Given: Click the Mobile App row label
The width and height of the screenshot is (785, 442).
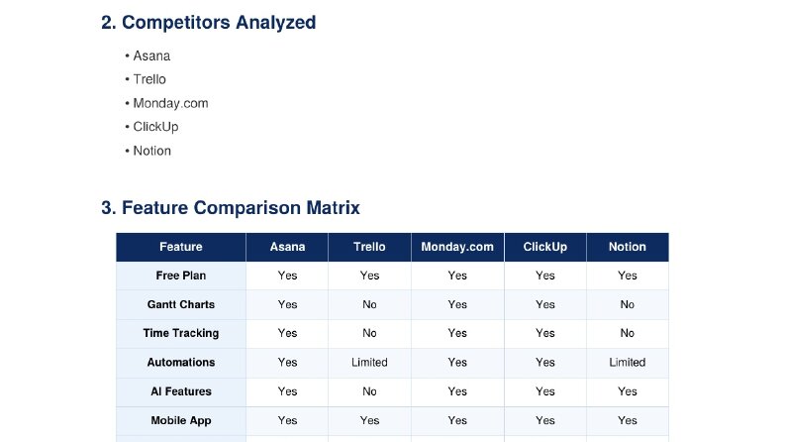Looking at the screenshot, I should click(x=181, y=420).
